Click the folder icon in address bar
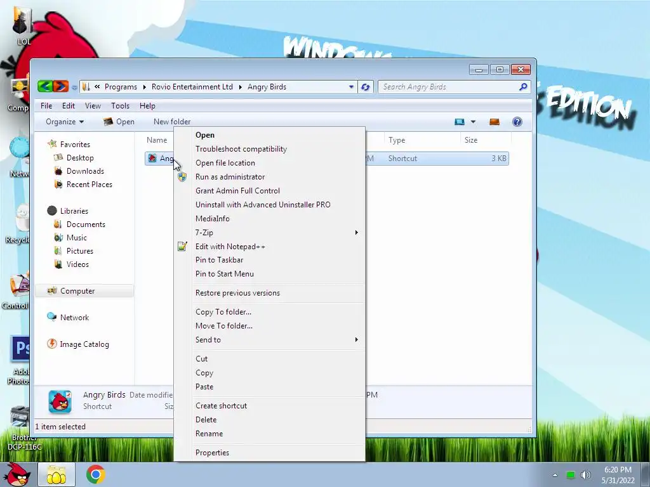This screenshot has width=650, height=487. pyautogui.click(x=86, y=86)
